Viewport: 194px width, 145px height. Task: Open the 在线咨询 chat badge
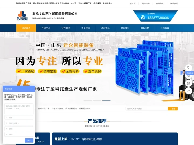click(187, 73)
